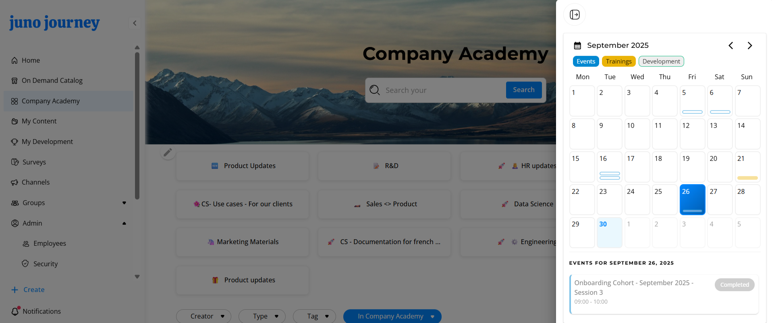The image size is (772, 323).
Task: Toggle the Trainings calendar filter
Action: point(618,62)
